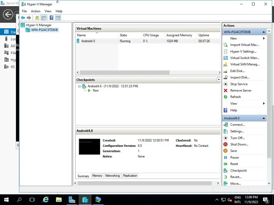Open Hyper-V Settings action
The image size is (274, 205).
[243, 52]
